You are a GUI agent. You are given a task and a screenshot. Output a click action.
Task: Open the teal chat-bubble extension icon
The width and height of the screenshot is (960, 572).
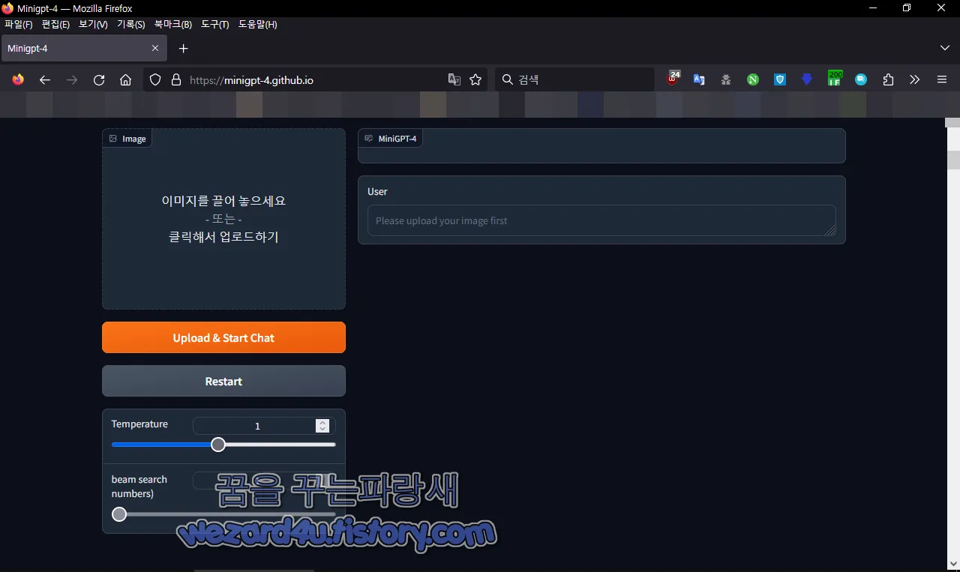click(x=861, y=79)
